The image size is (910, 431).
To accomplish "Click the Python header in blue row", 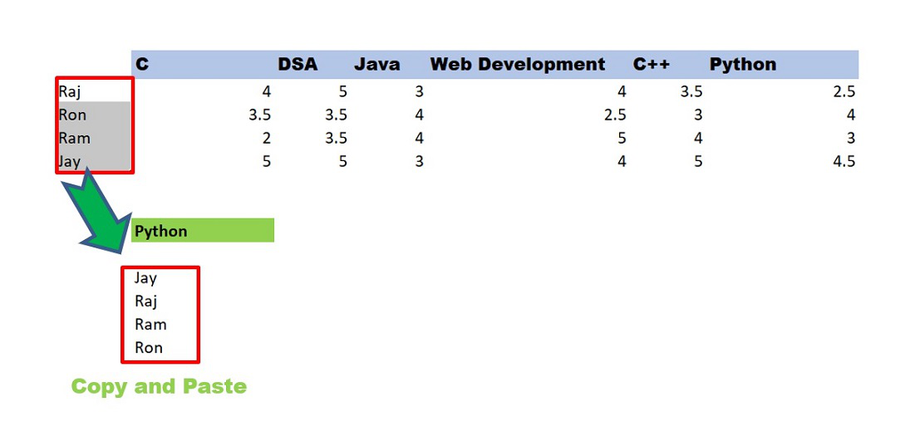I will [742, 65].
